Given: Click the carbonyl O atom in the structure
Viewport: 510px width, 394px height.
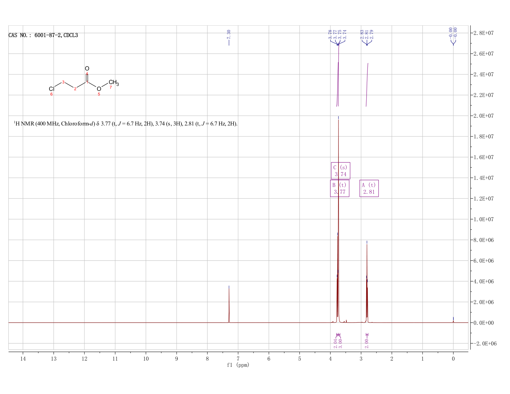Looking at the screenshot, I should tap(87, 69).
